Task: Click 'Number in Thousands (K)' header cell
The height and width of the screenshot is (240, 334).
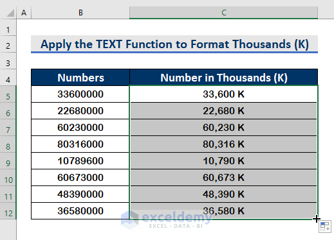Action: (x=224, y=78)
